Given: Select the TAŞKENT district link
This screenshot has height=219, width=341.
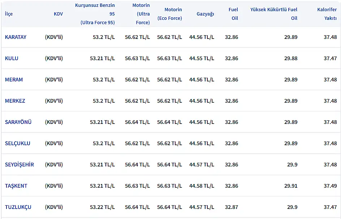Looking at the screenshot, I should pyautogui.click(x=16, y=186).
